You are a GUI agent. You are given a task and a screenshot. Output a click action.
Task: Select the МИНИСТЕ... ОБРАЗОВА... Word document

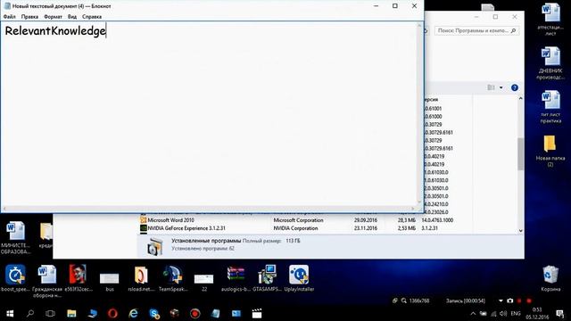[x=15, y=237]
